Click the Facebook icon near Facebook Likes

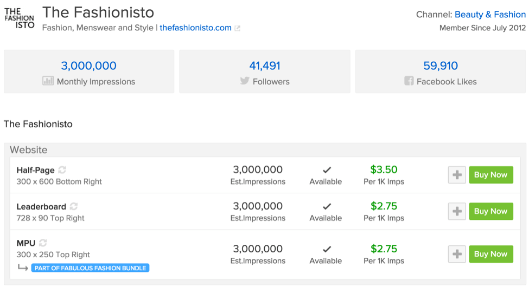click(x=409, y=81)
